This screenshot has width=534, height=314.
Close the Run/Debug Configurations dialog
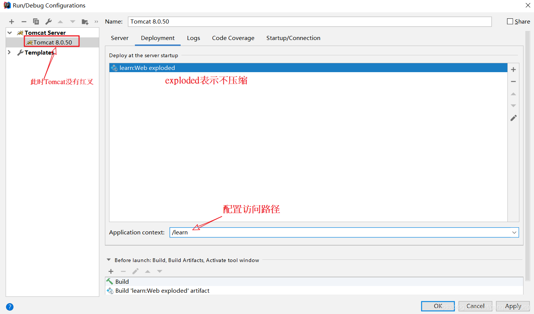pyautogui.click(x=528, y=5)
